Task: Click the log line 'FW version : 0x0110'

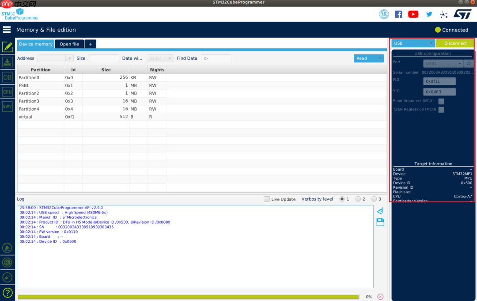Action: (x=49, y=232)
